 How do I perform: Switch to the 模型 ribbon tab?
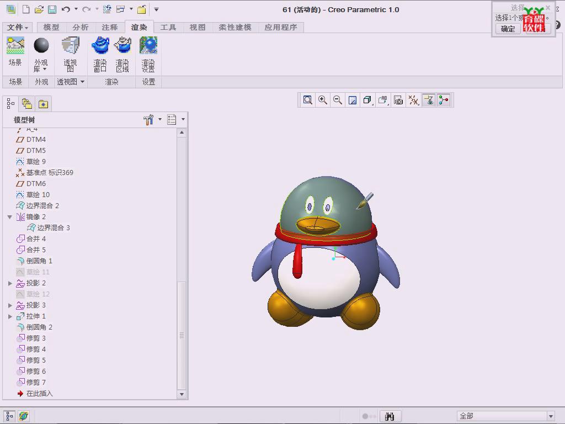point(51,28)
